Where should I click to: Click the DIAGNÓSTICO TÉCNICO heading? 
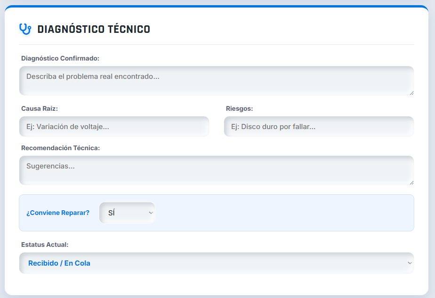click(94, 29)
